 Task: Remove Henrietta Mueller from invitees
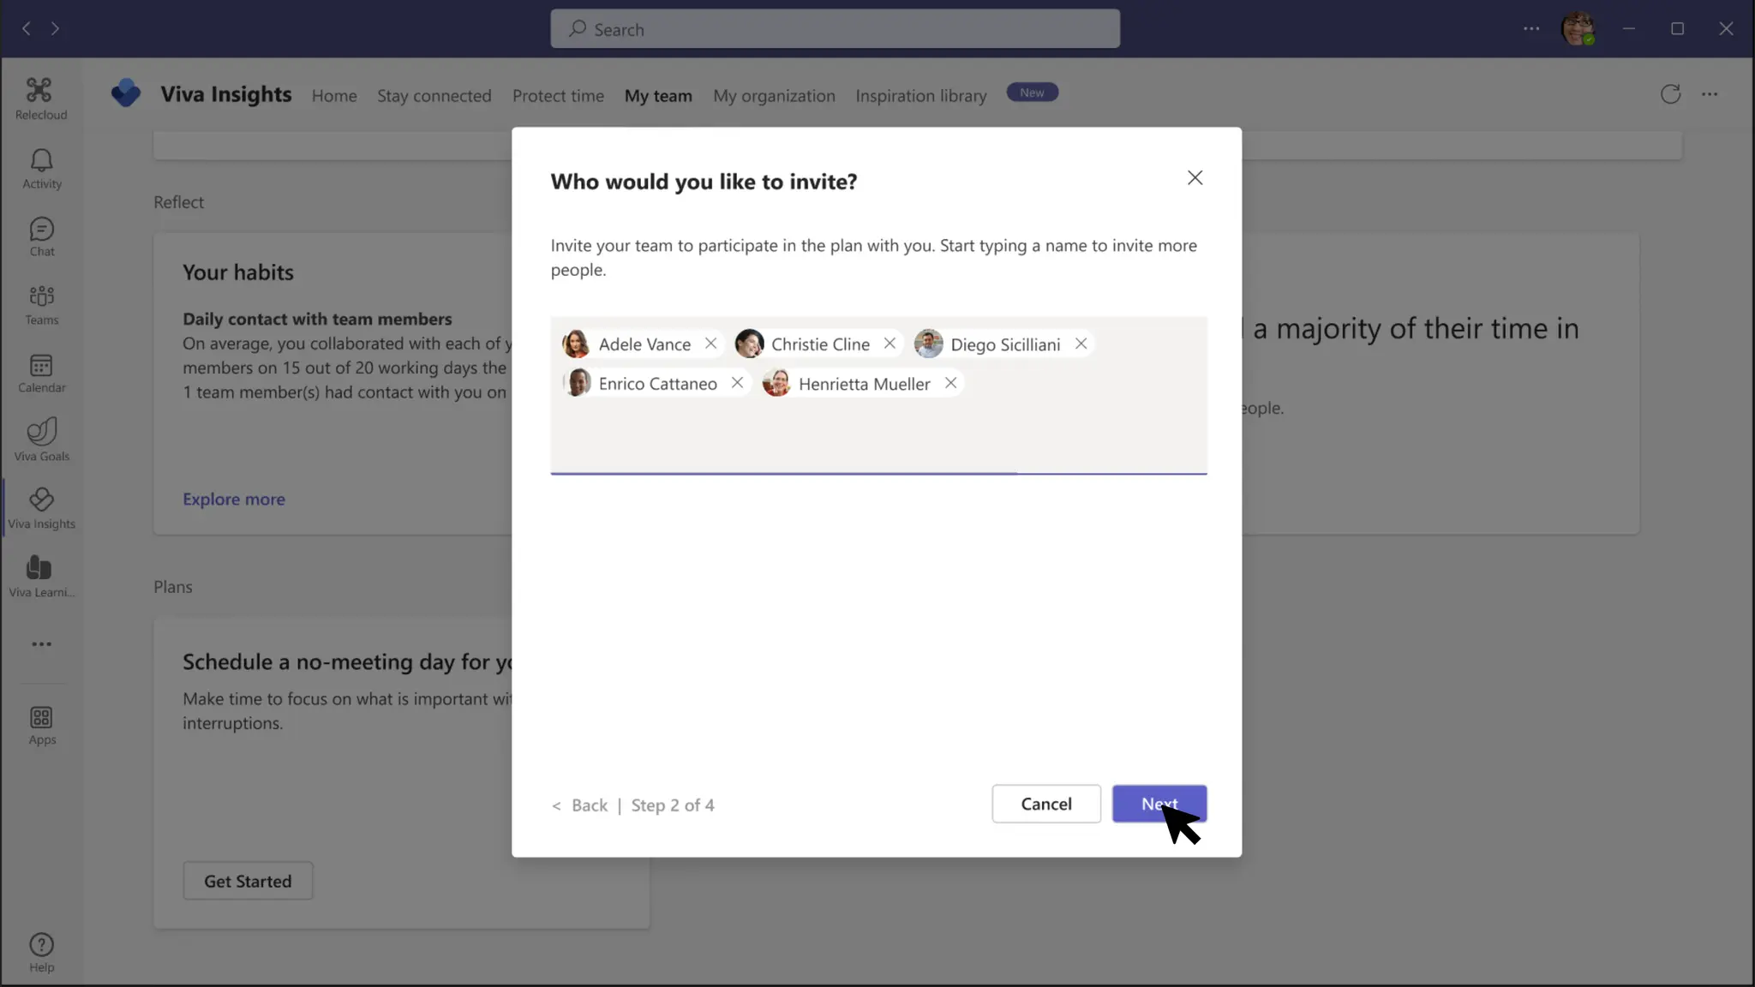click(950, 383)
